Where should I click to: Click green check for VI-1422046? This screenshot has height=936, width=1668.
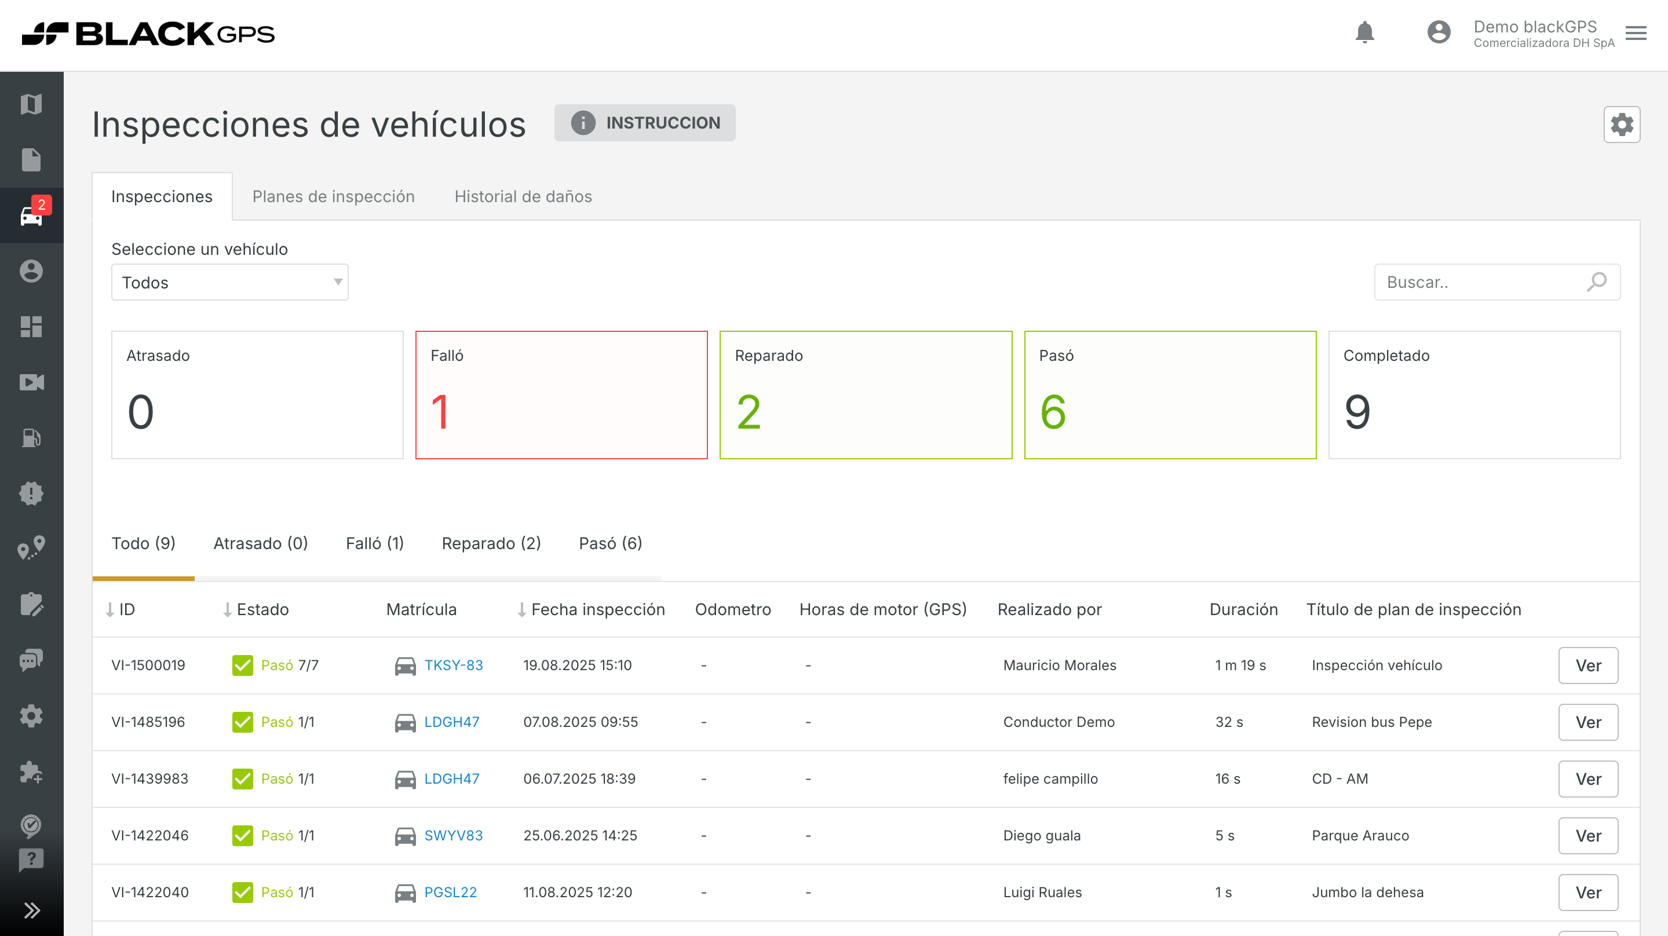coord(242,836)
